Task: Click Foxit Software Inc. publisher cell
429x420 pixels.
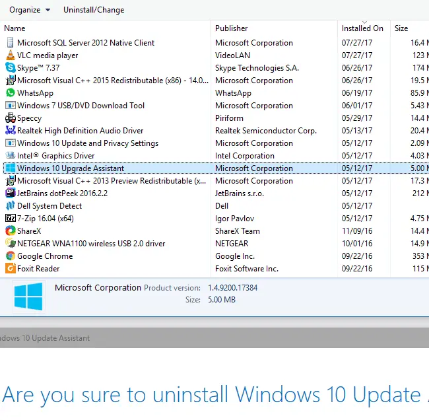Action: (247, 269)
